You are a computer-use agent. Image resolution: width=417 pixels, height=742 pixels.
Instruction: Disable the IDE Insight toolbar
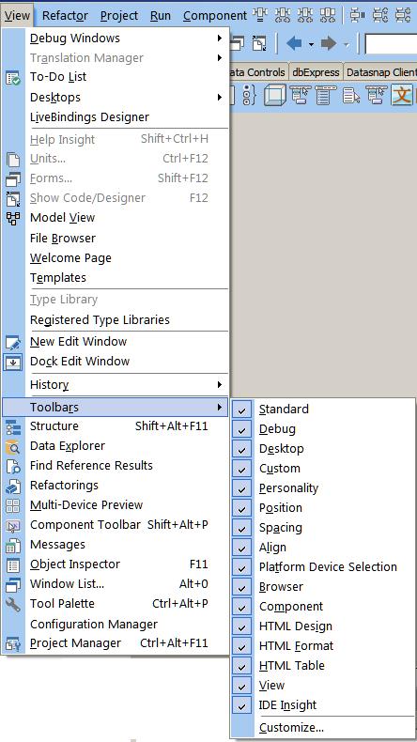(242, 705)
